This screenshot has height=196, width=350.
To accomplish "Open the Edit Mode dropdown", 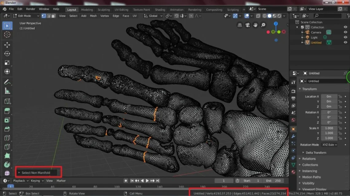I will click(x=26, y=16).
